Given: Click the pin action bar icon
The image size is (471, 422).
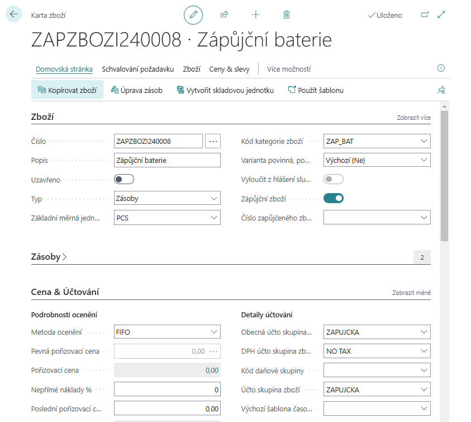Looking at the screenshot, I should point(441,90).
